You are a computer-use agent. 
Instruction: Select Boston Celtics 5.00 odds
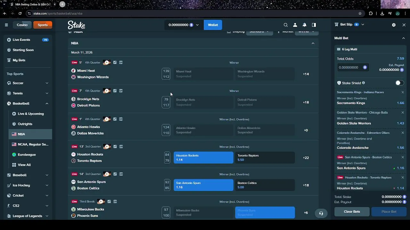265,185
